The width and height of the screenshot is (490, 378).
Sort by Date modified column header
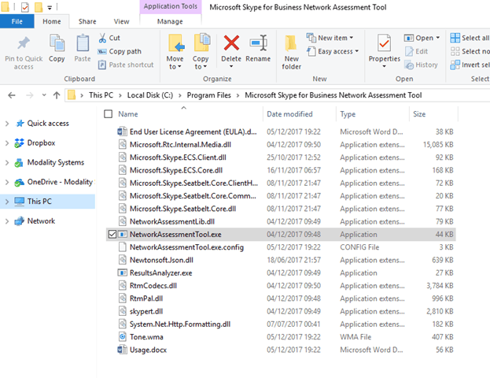289,114
